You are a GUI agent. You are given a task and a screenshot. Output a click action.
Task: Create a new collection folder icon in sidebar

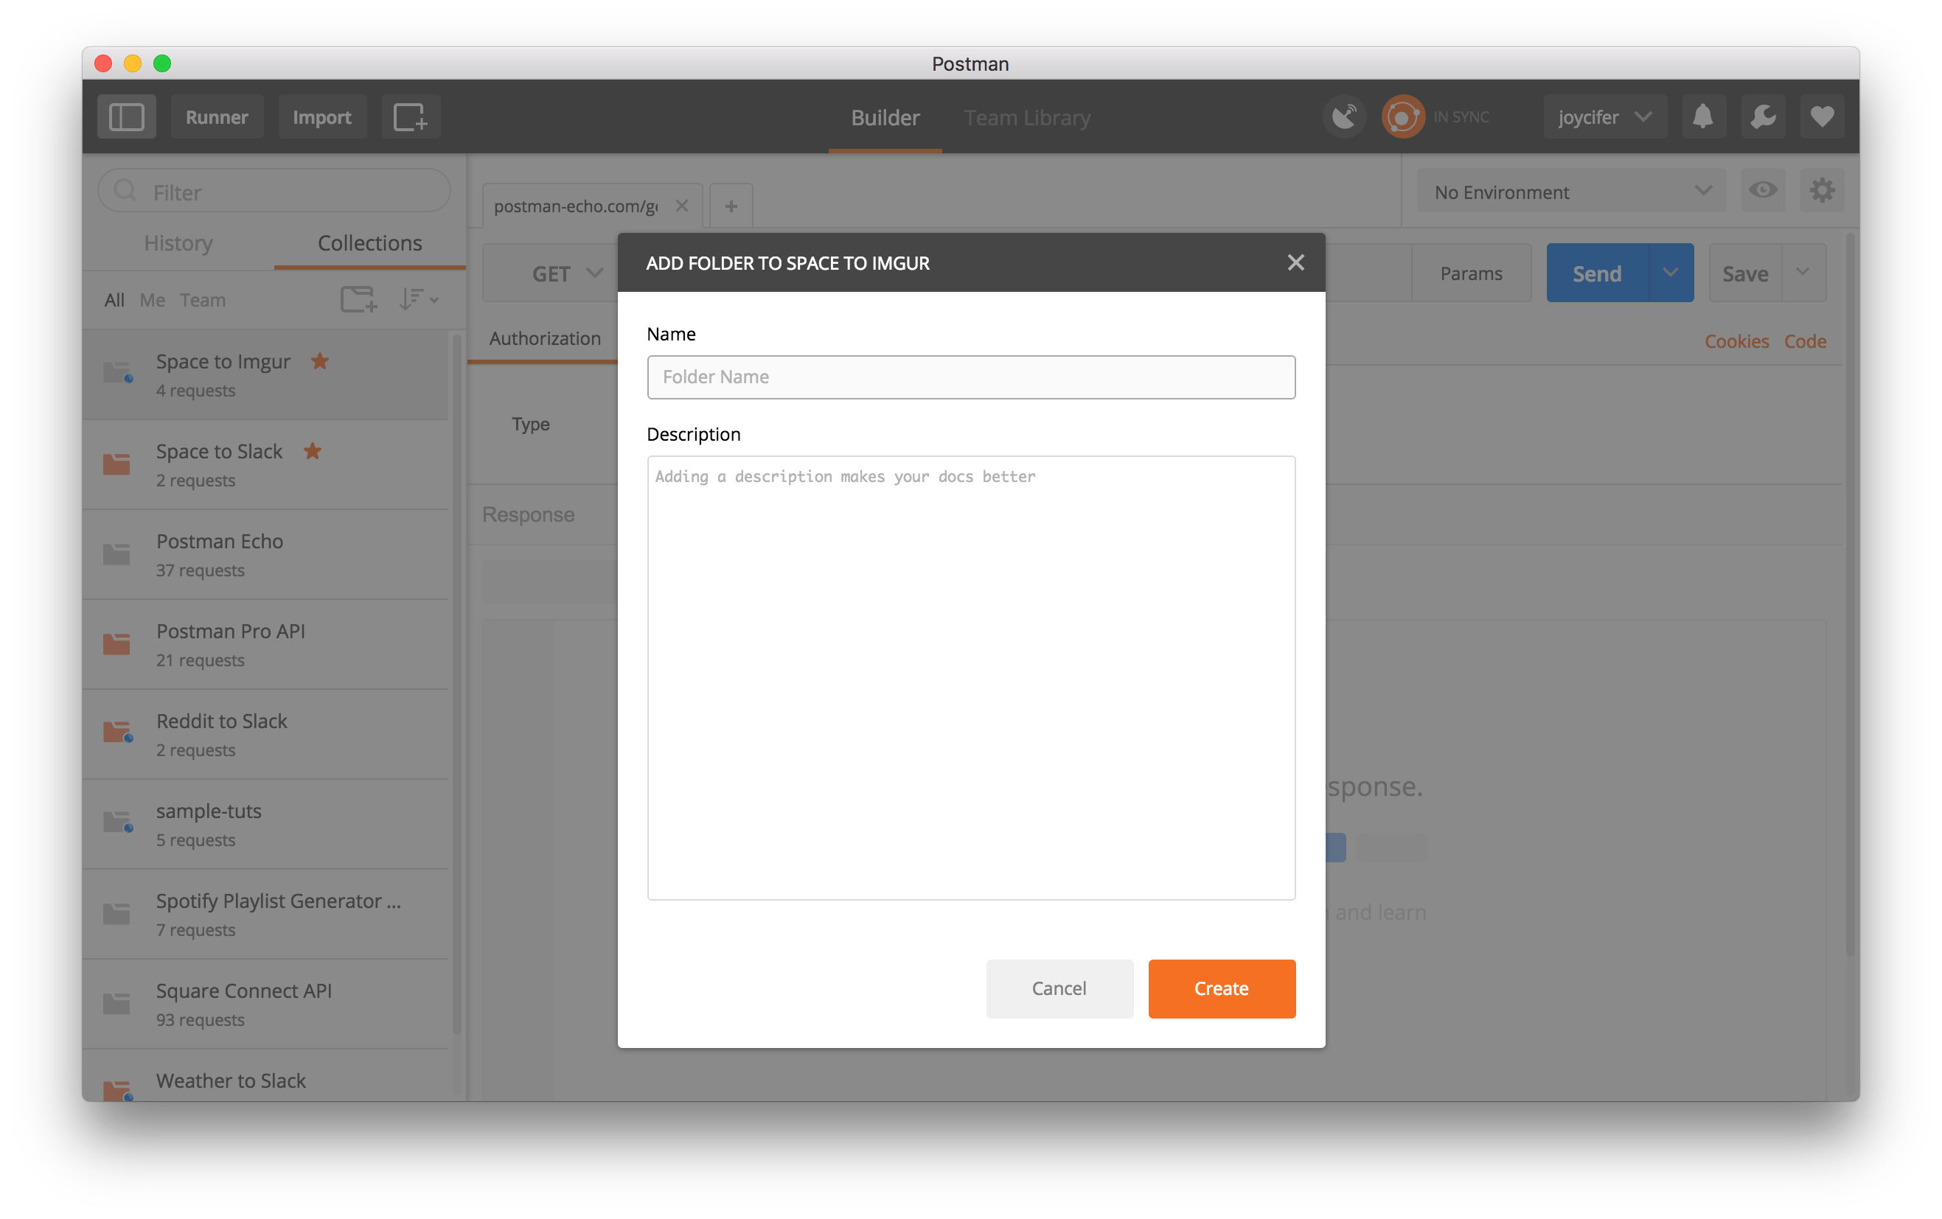[x=358, y=299]
